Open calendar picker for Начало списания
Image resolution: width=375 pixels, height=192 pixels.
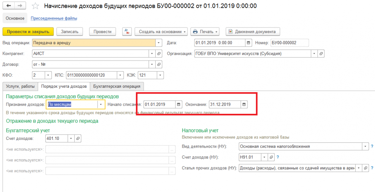click(178, 104)
